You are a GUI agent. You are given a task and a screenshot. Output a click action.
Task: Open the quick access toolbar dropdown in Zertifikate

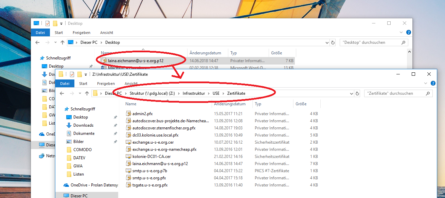86,74
